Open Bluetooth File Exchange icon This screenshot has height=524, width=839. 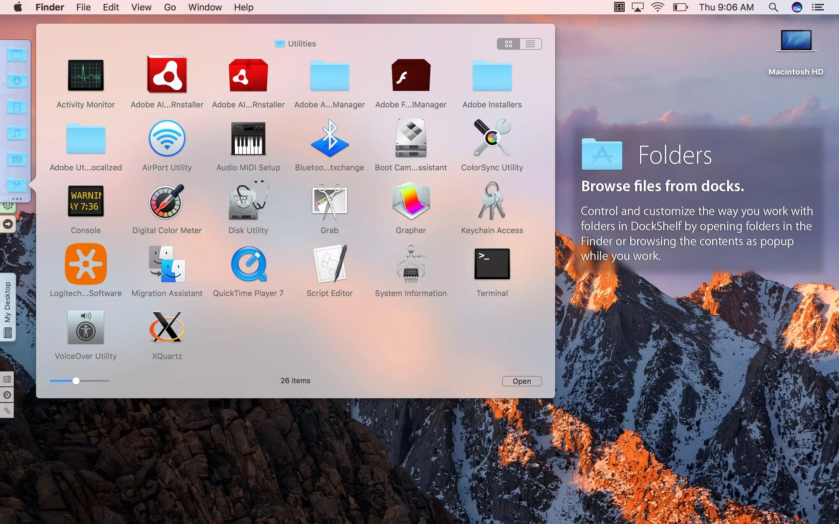(x=329, y=138)
